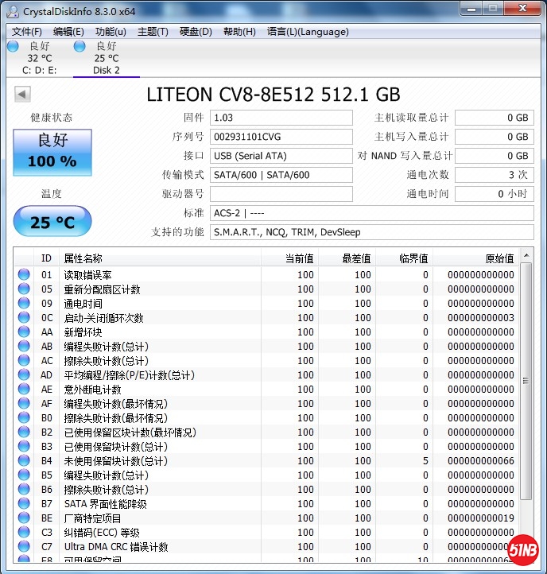Click the status orb for C: D: E: disk
Screen dimensions: 547x574
[x=13, y=47]
